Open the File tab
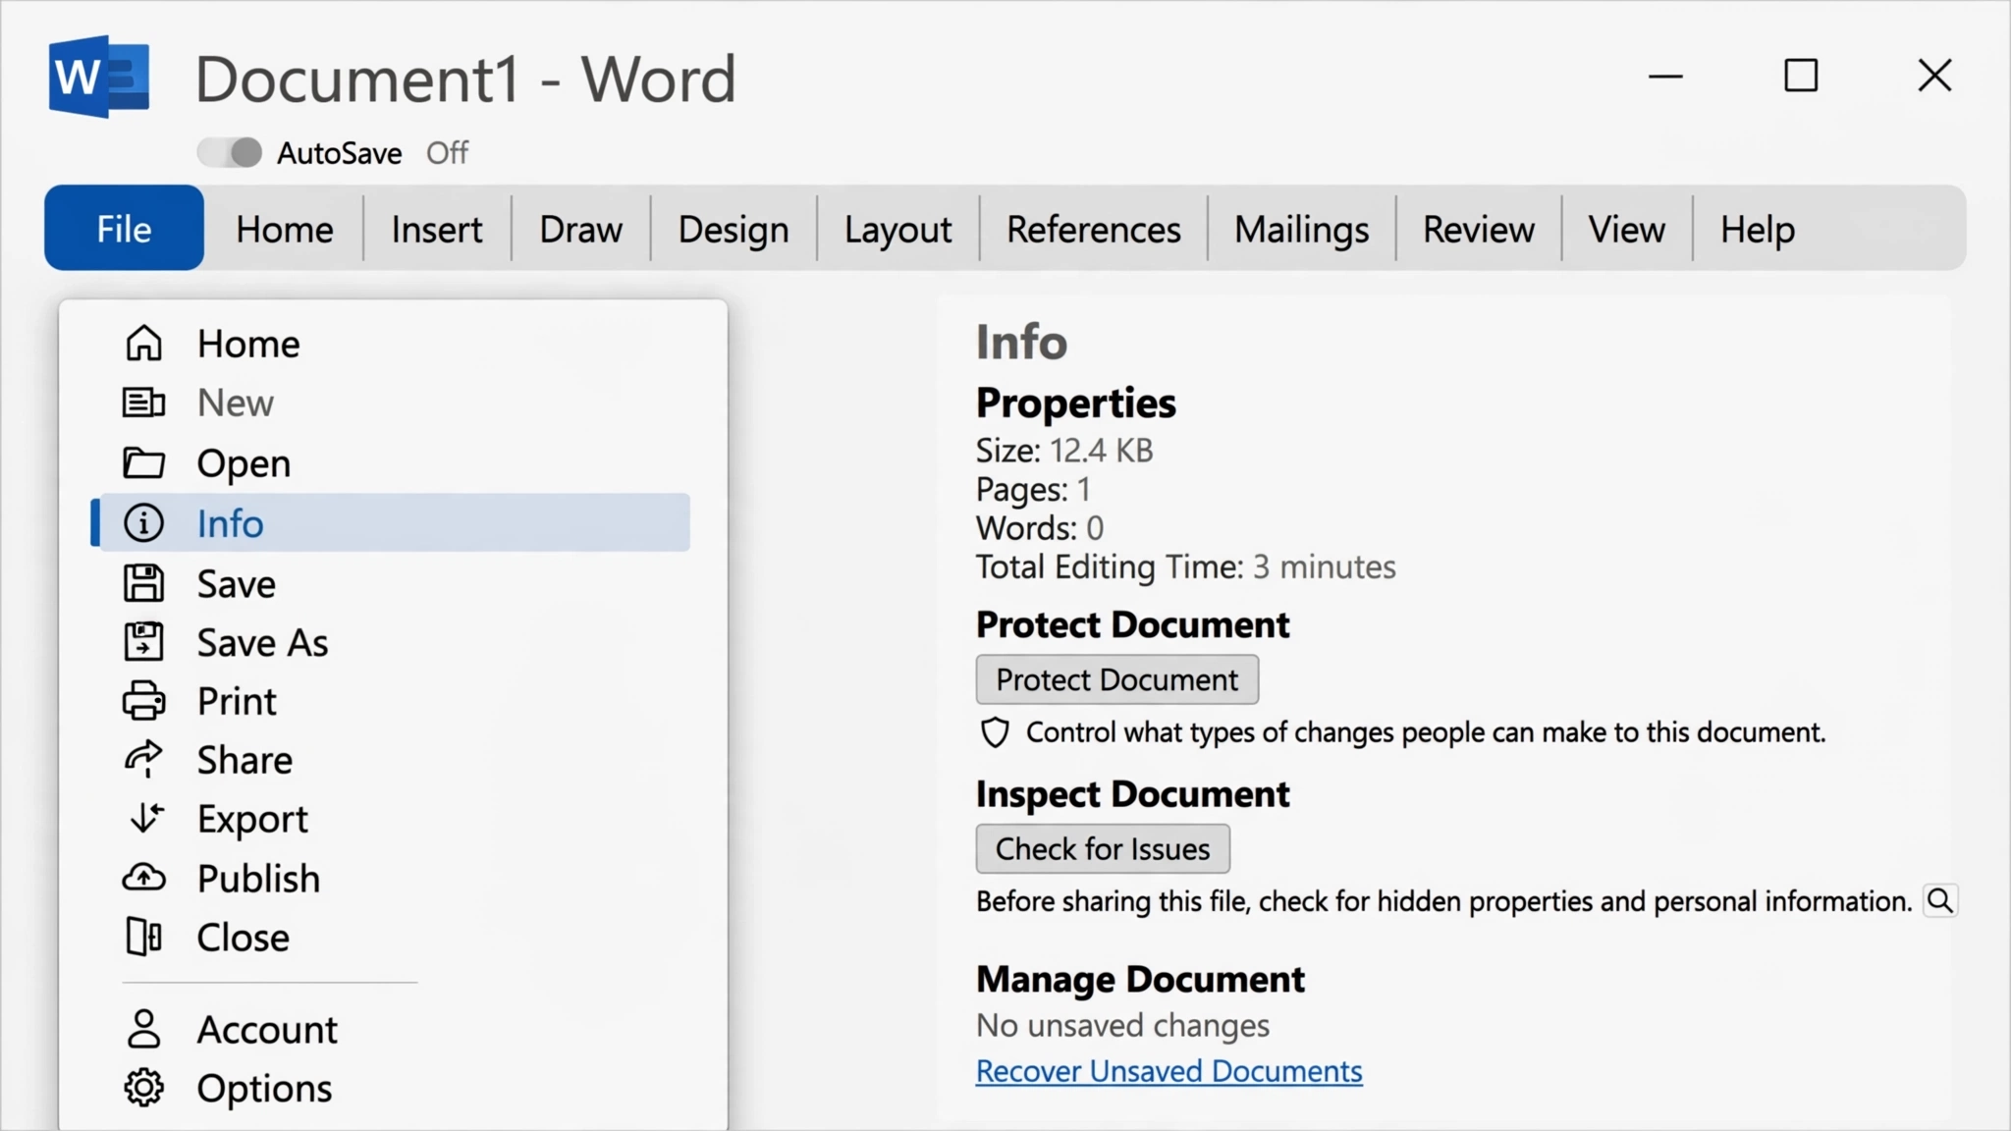The height and width of the screenshot is (1131, 2011). pos(124,228)
